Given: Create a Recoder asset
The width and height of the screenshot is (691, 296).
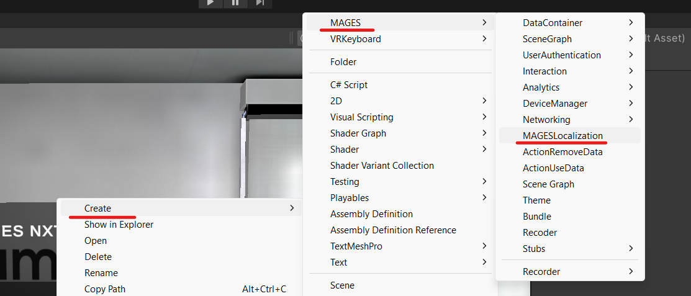Looking at the screenshot, I should [x=570, y=233].
